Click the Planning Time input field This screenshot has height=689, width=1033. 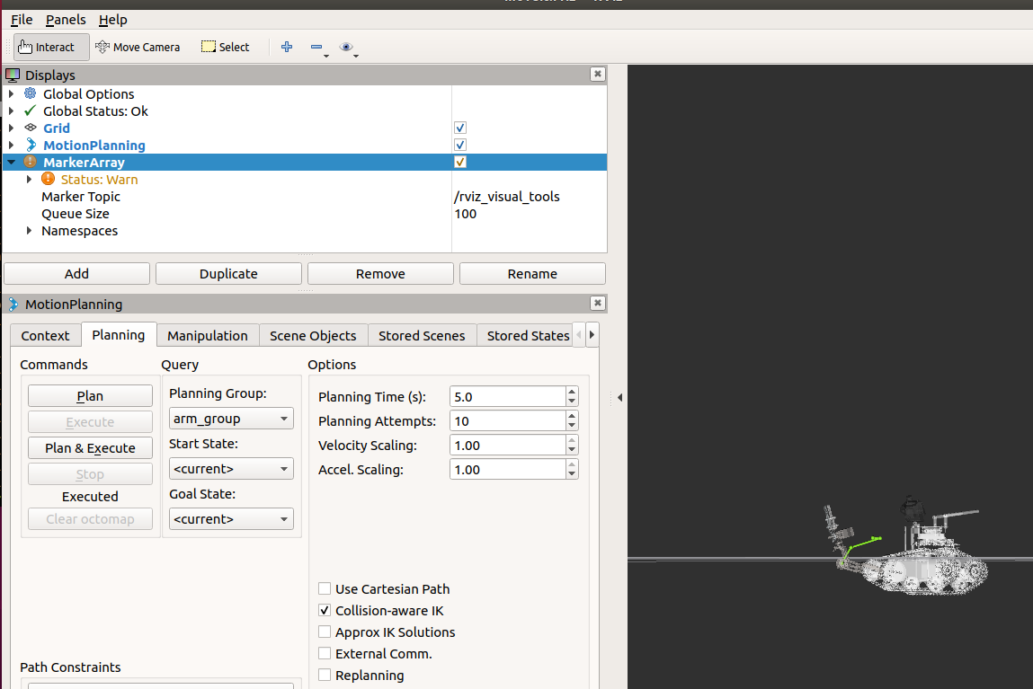pyautogui.click(x=507, y=397)
